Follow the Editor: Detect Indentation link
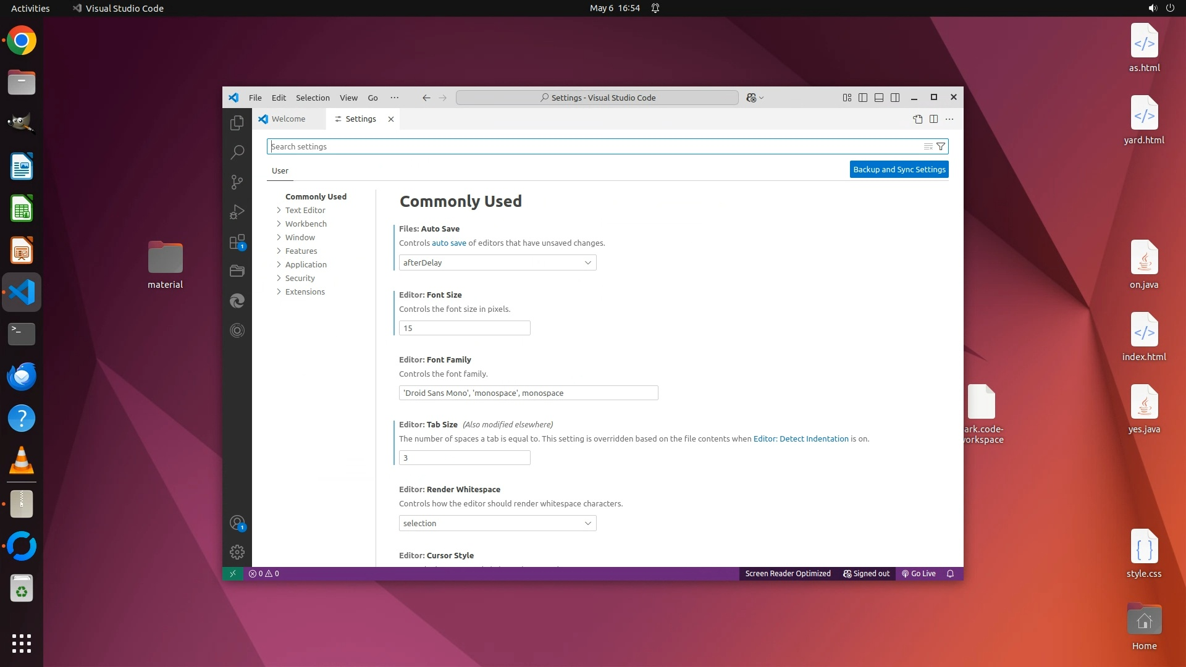Screen dimensions: 1186x667 coord(801,438)
